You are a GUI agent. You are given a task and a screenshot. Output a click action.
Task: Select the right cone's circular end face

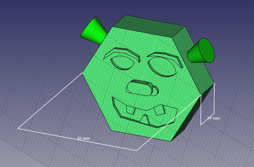(207, 50)
